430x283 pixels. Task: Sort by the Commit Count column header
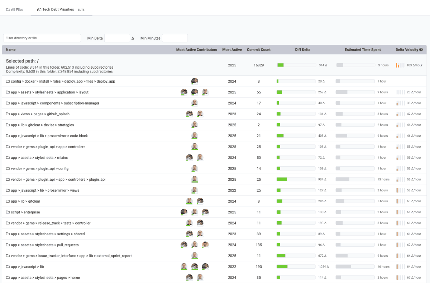[259, 50]
